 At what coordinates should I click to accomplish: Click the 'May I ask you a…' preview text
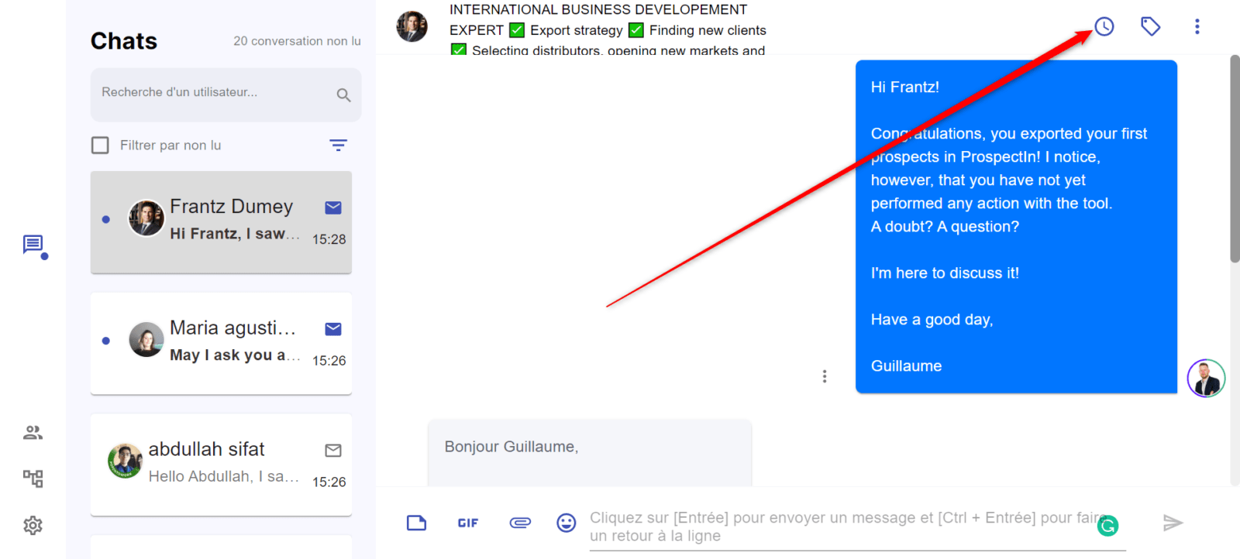tap(235, 355)
